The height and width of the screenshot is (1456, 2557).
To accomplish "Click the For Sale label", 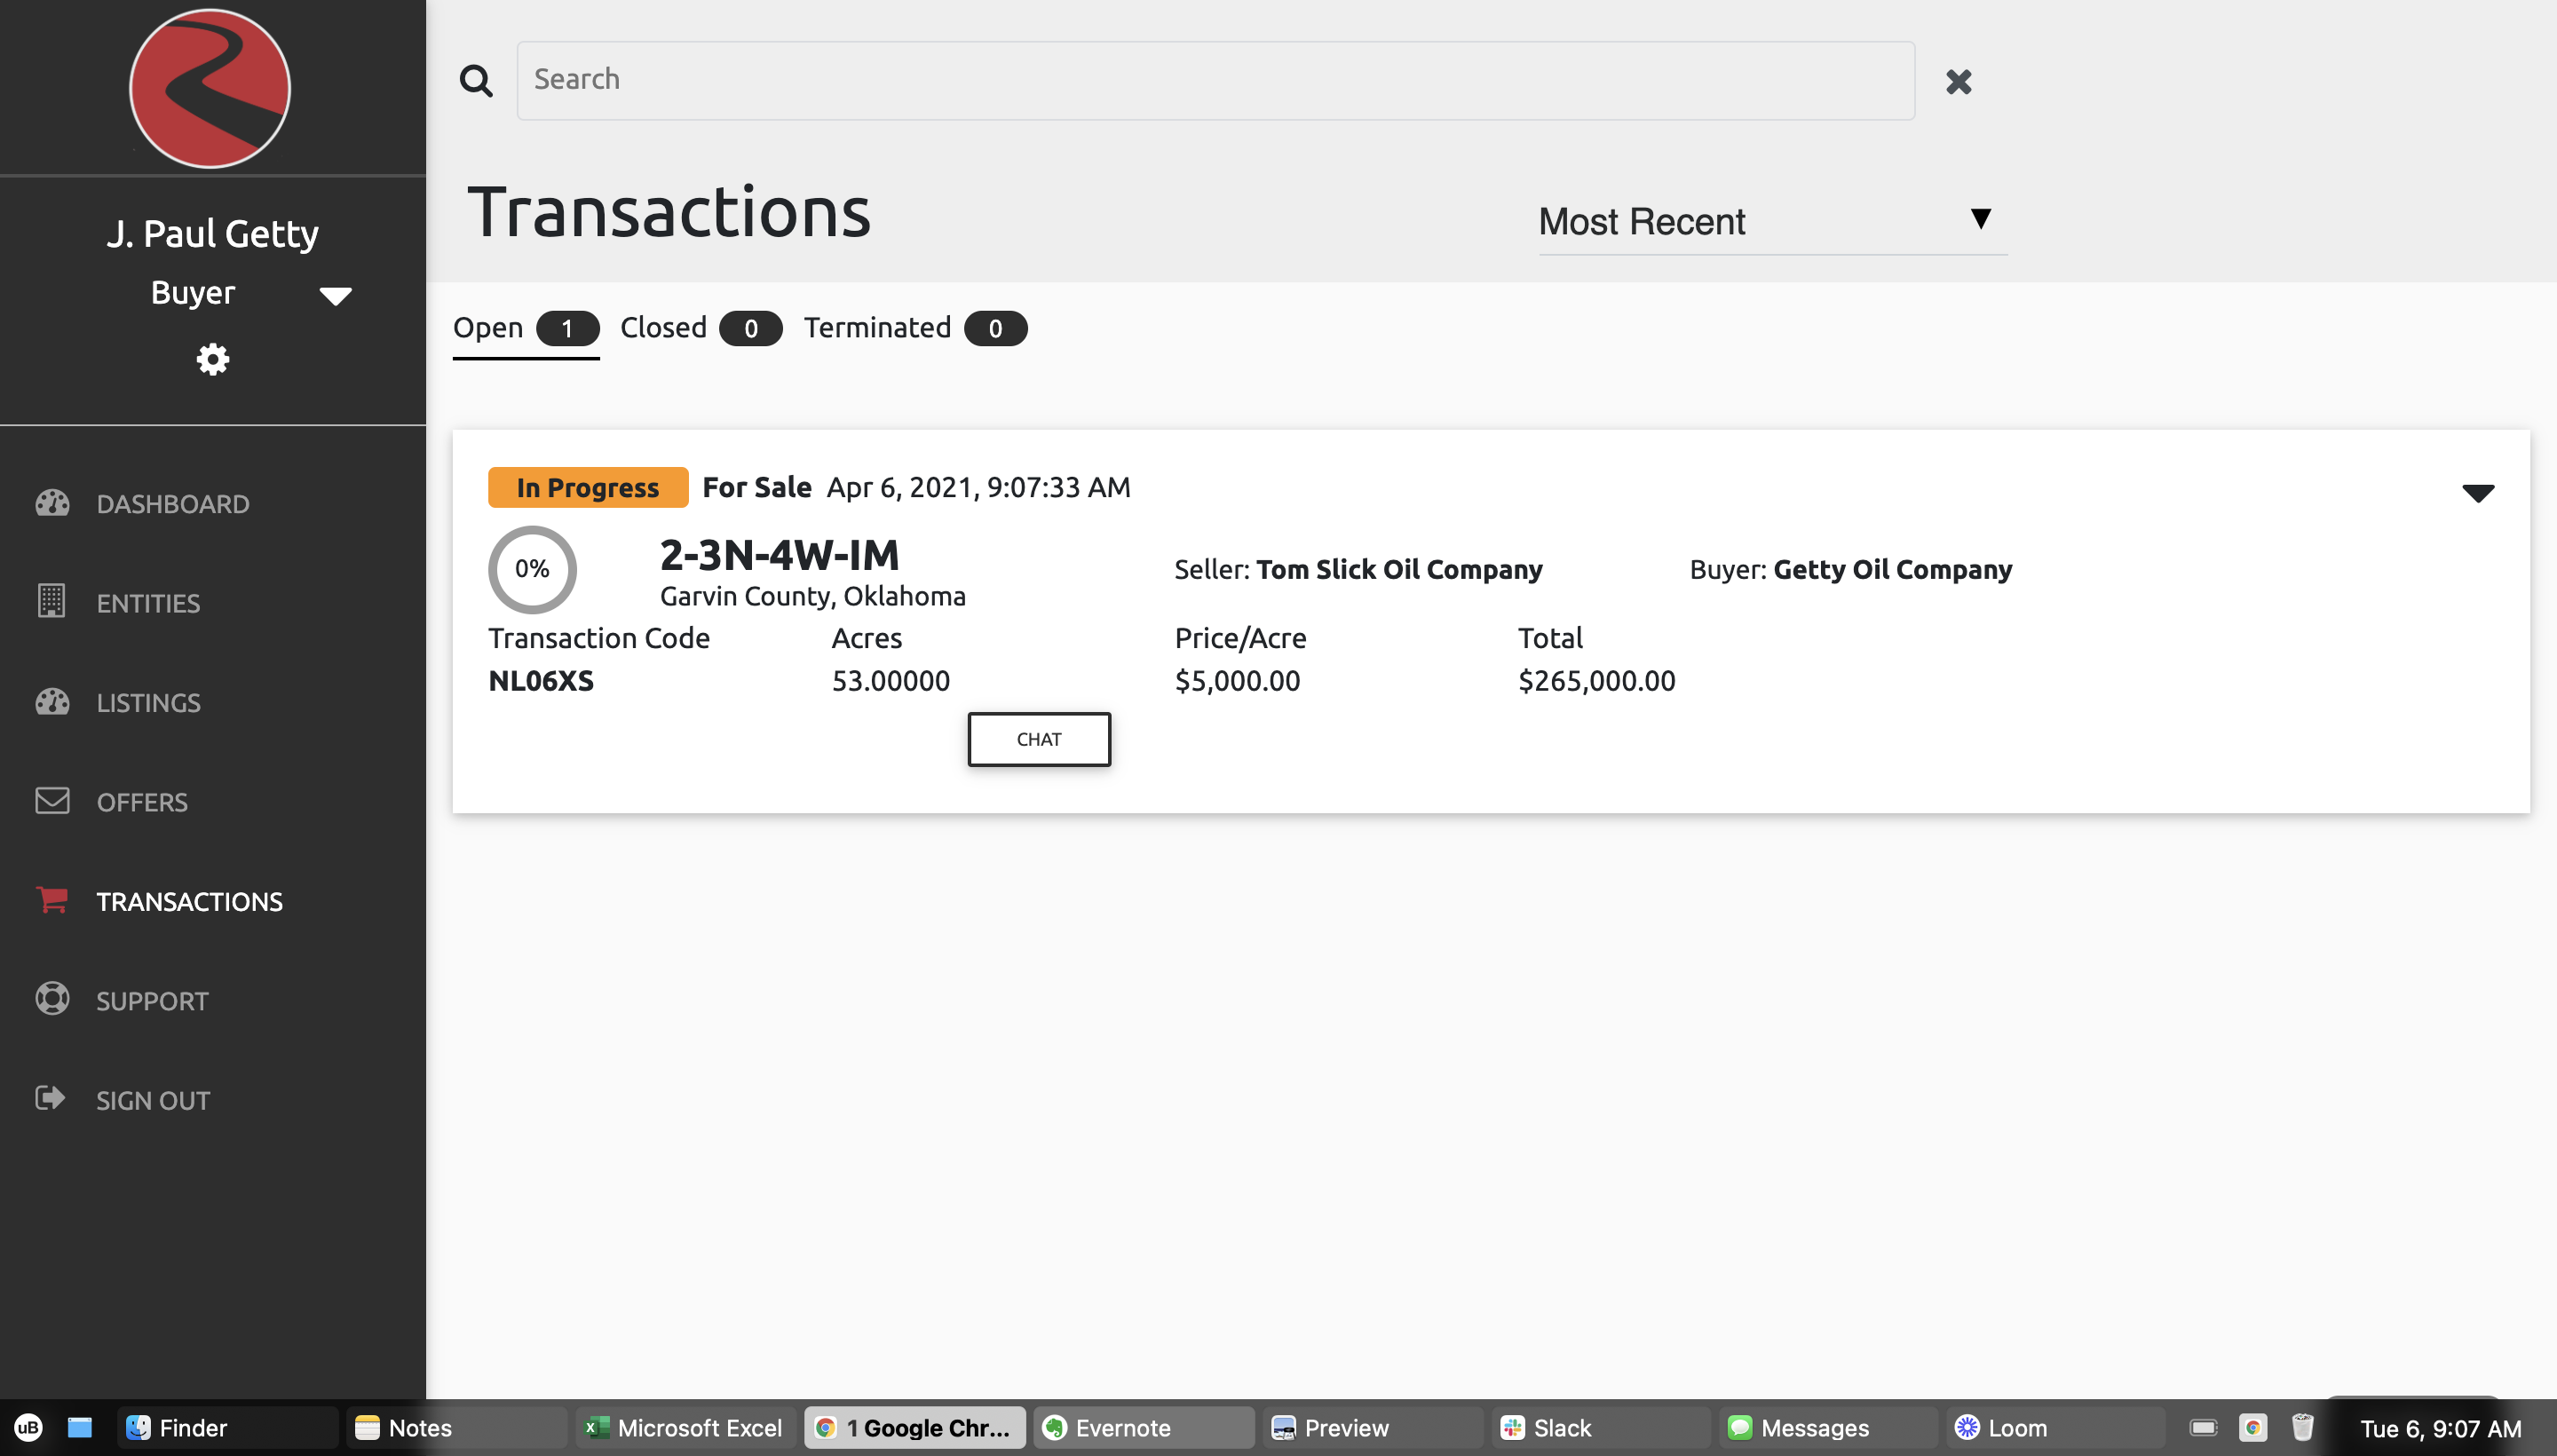I will tap(756, 487).
